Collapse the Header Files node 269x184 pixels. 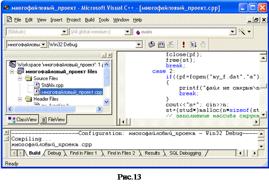tap(20, 99)
